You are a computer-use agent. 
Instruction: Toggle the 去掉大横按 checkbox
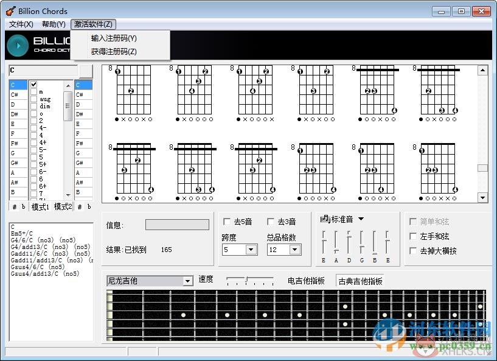click(x=413, y=251)
